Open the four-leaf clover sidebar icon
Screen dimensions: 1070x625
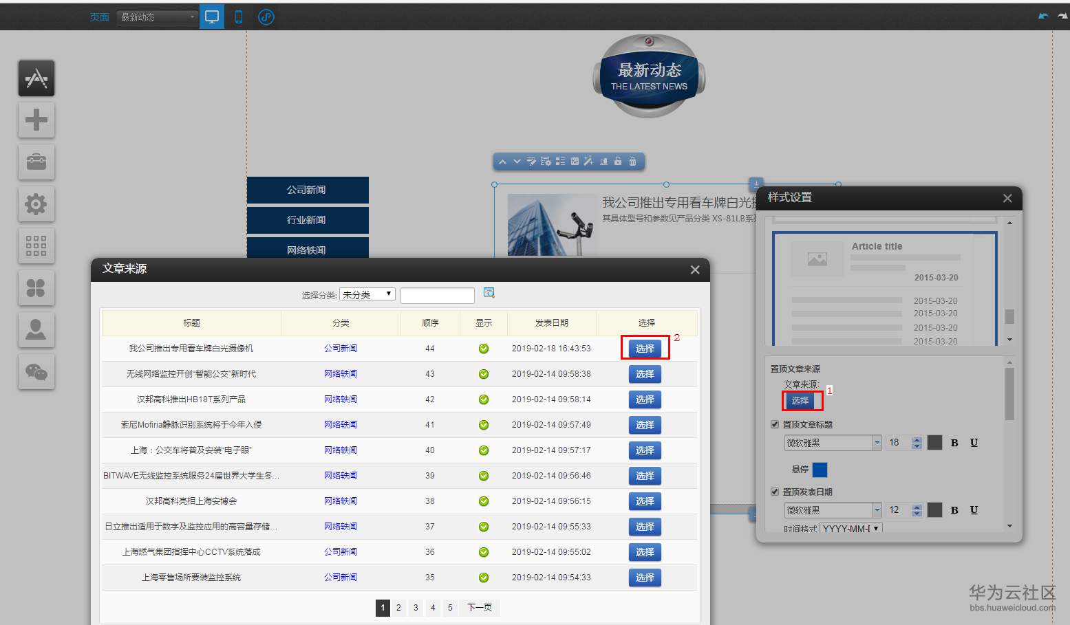[36, 288]
